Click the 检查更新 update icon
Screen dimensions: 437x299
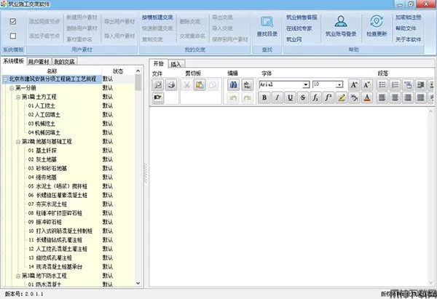pos(376,27)
